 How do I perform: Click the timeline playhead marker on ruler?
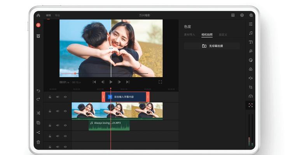tap(111, 89)
